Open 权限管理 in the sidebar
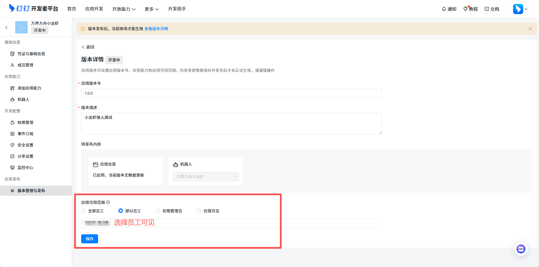This screenshot has width=539, height=267. tap(25, 123)
